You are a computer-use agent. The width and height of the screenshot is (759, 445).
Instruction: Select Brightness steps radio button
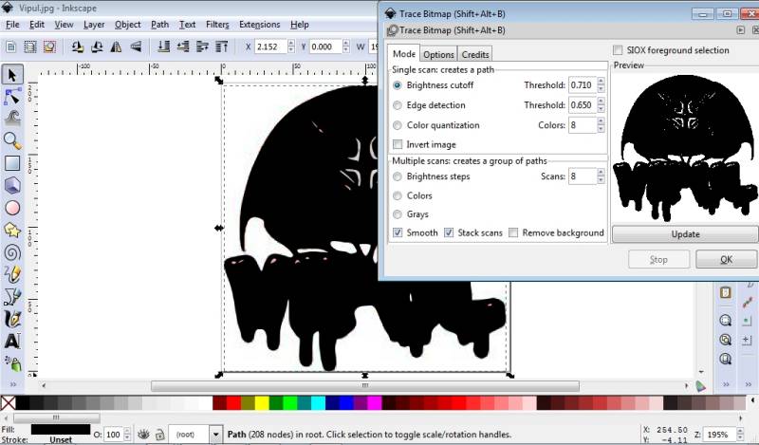click(x=398, y=176)
